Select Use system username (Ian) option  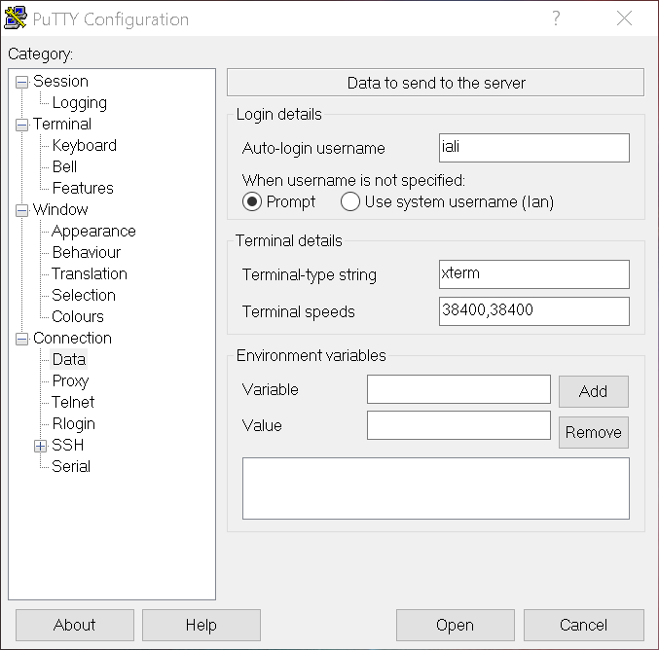tap(350, 201)
